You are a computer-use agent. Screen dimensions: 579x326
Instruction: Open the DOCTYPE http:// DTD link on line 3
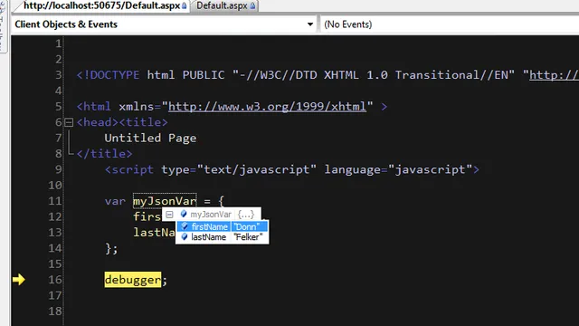554,75
